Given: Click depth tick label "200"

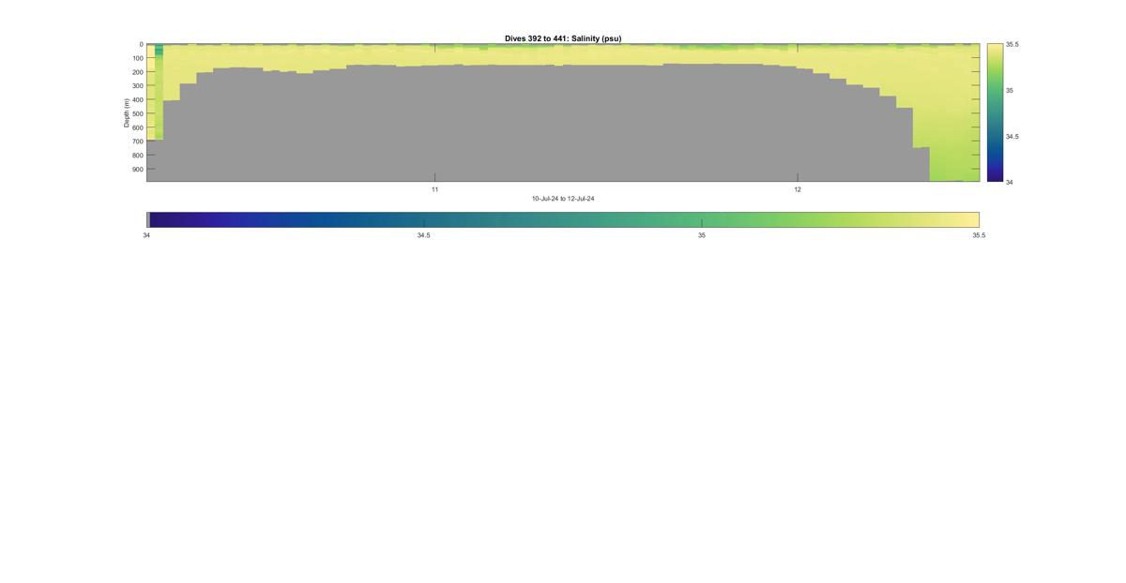Looking at the screenshot, I should 137,72.
